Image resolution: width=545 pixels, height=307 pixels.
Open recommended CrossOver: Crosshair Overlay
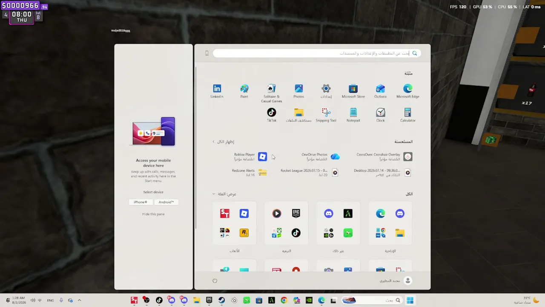384,157
